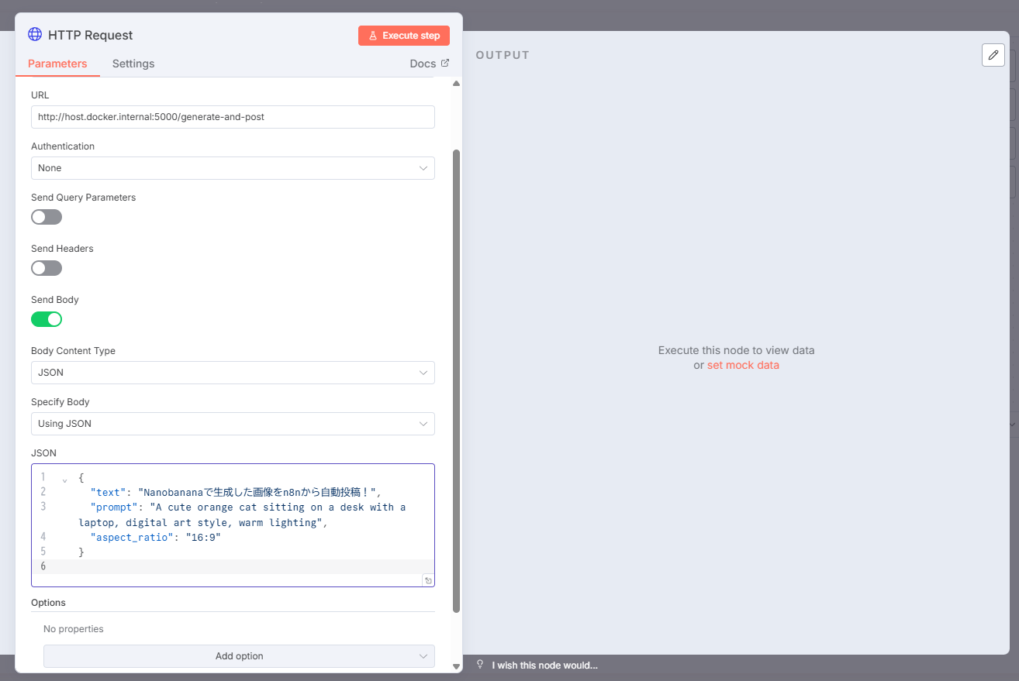Expand the Body Content Type dropdown

233,373
